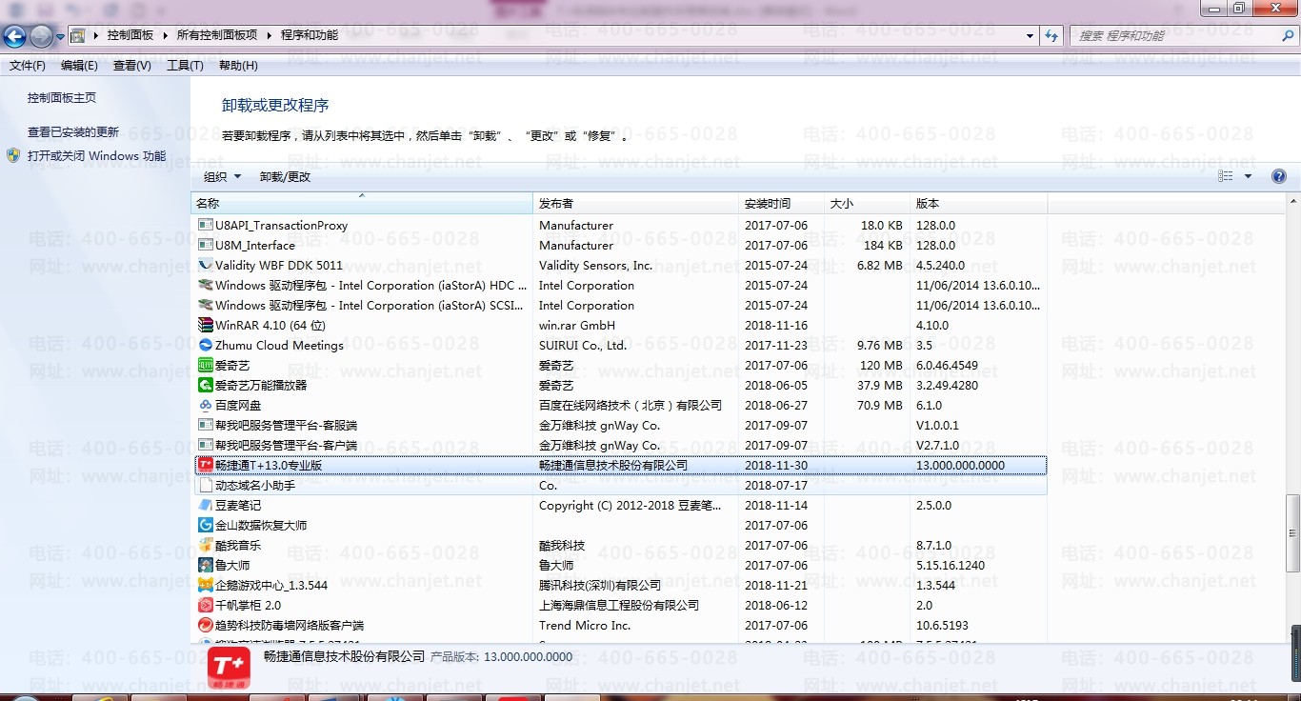Click the 13.000.000.0000 version cell in the list
Viewport: 1301px width, 701px height.
click(x=960, y=466)
